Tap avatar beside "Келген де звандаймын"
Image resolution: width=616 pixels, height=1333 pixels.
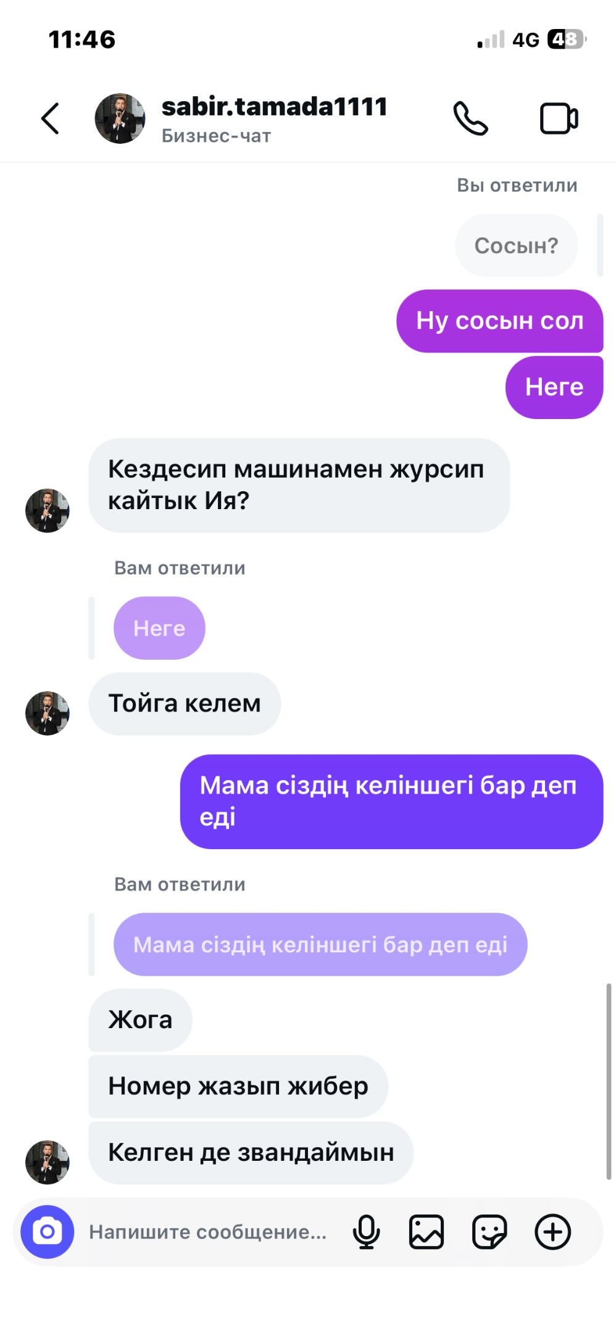point(48,1162)
